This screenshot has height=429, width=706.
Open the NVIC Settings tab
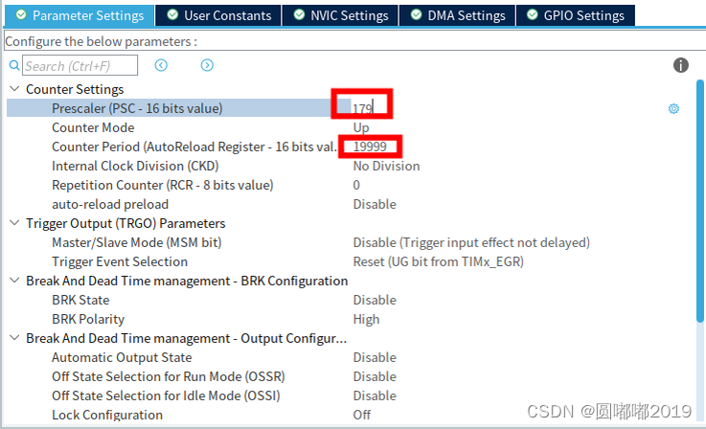340,15
